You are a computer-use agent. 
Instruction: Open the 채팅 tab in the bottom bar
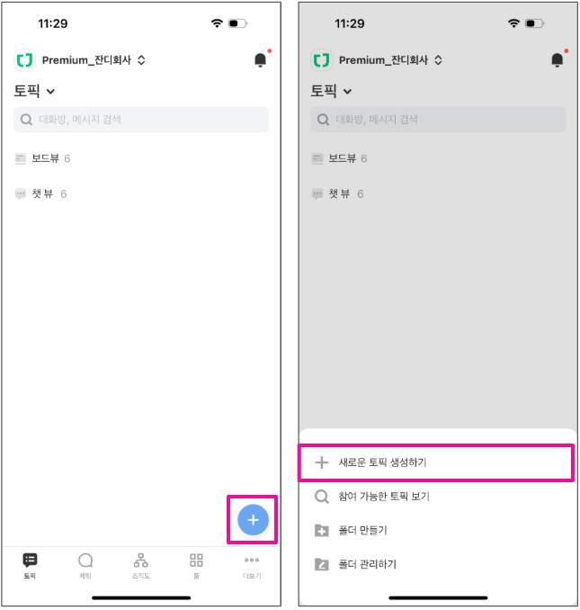click(85, 566)
